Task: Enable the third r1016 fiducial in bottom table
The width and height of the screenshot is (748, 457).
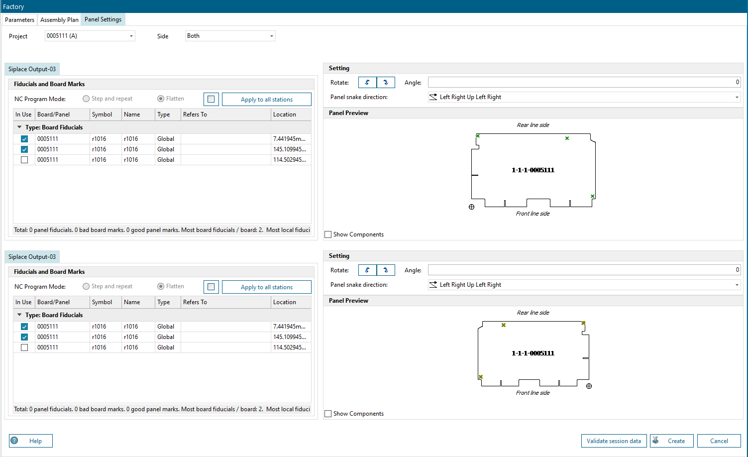Action: [24, 347]
